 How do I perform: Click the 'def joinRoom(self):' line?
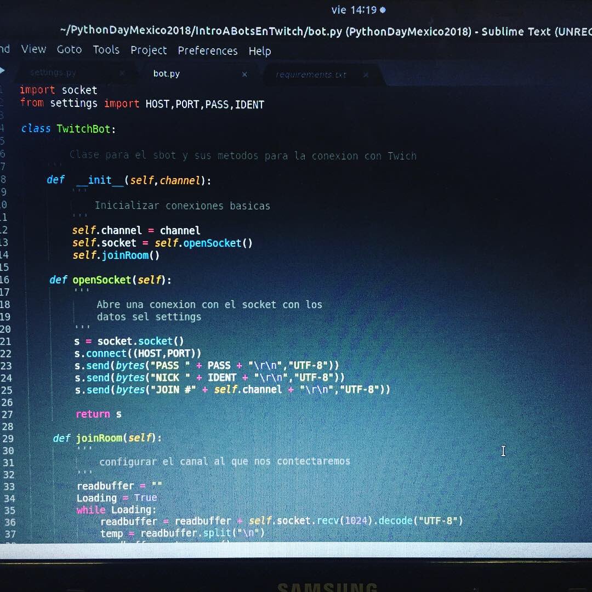tap(107, 438)
